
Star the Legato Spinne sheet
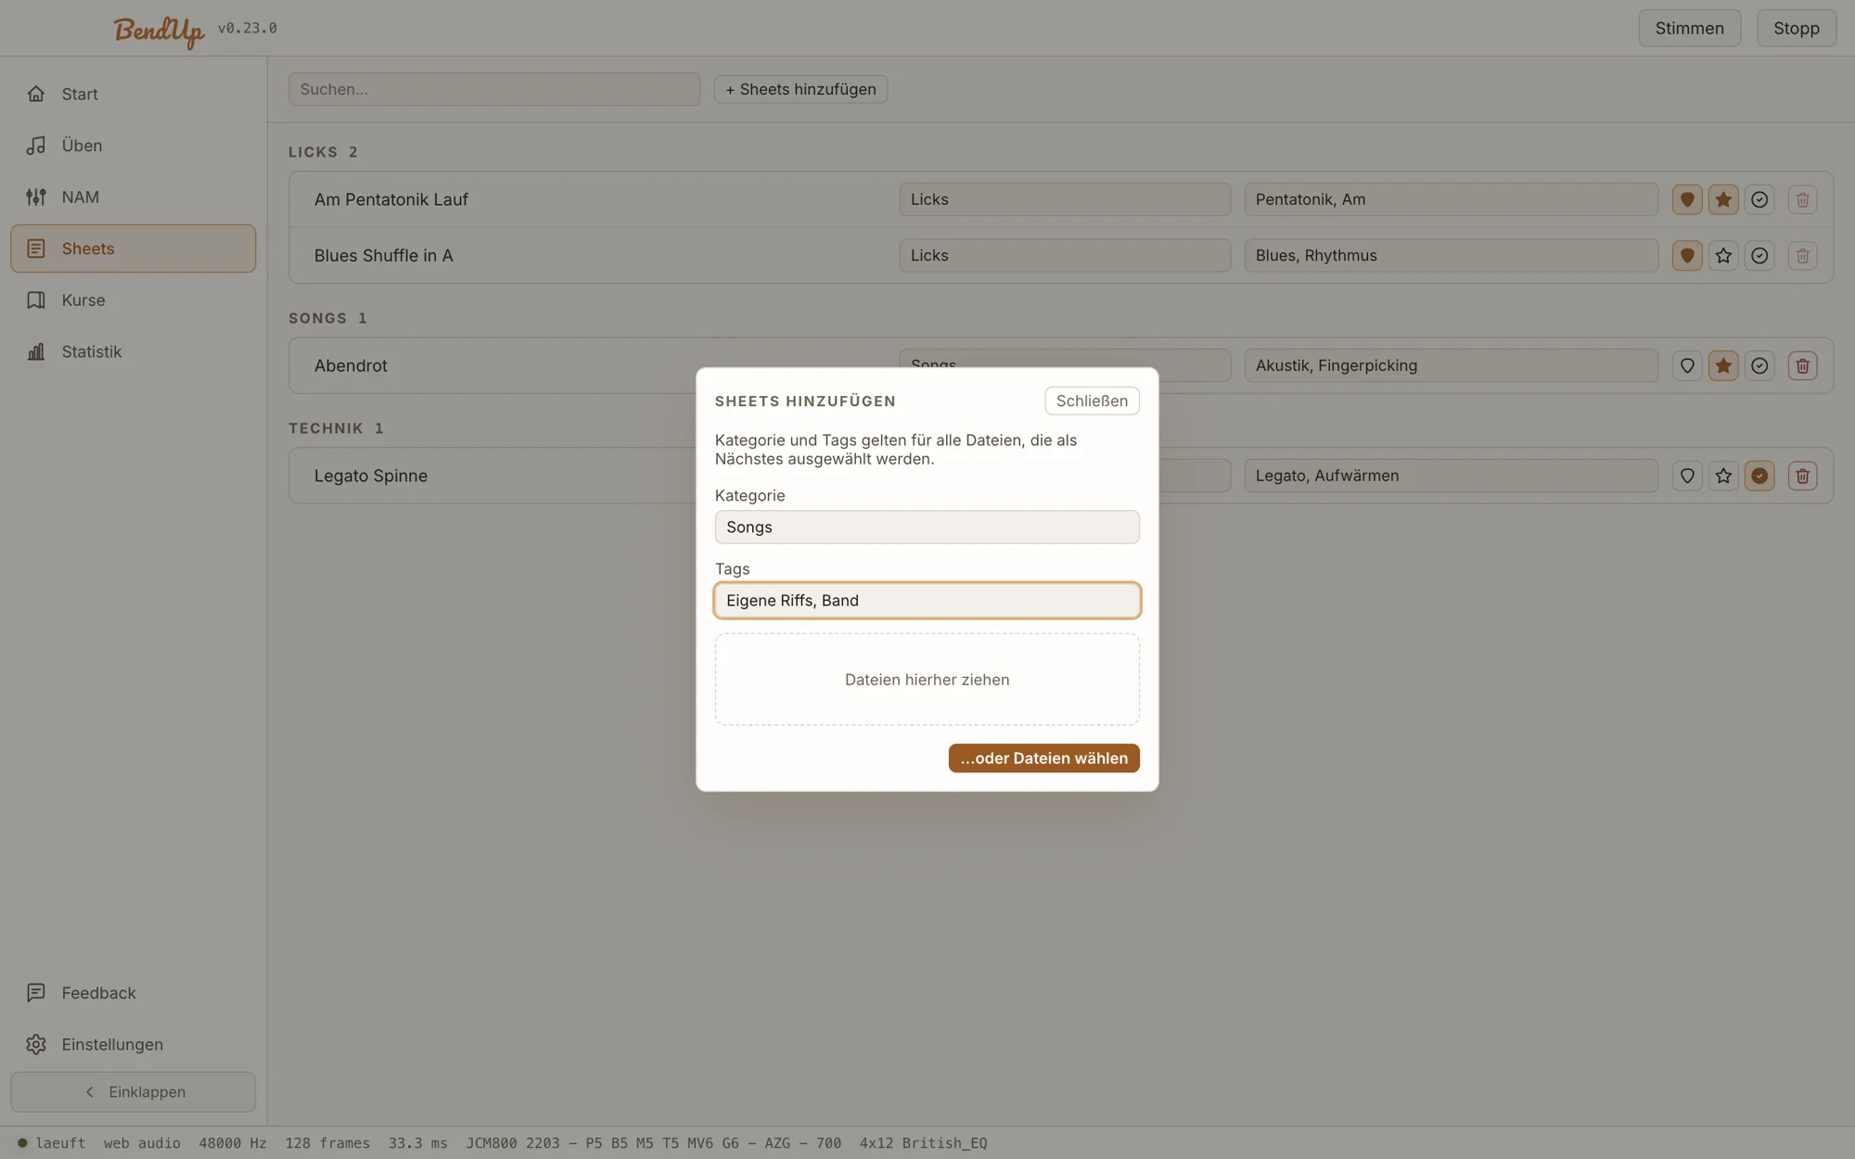tap(1723, 476)
